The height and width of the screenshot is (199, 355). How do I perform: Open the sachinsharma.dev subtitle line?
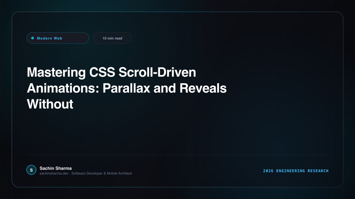[86, 173]
